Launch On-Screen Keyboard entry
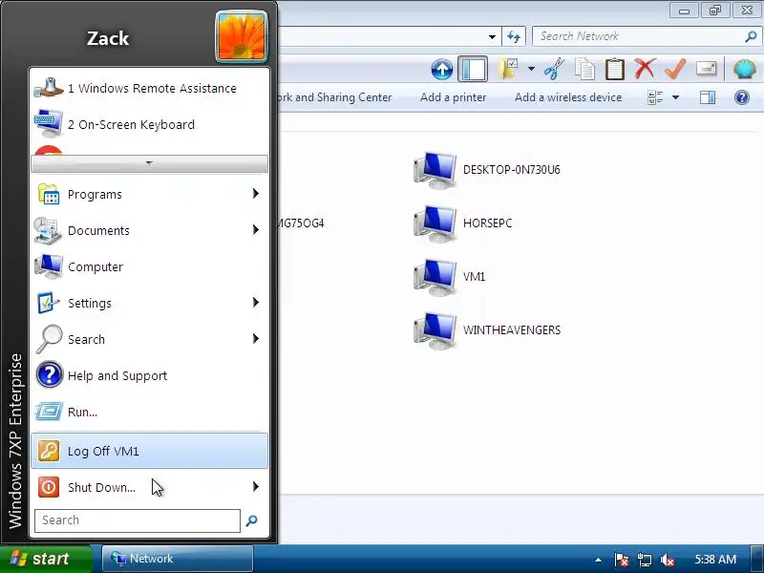This screenshot has height=573, width=764. click(149, 124)
